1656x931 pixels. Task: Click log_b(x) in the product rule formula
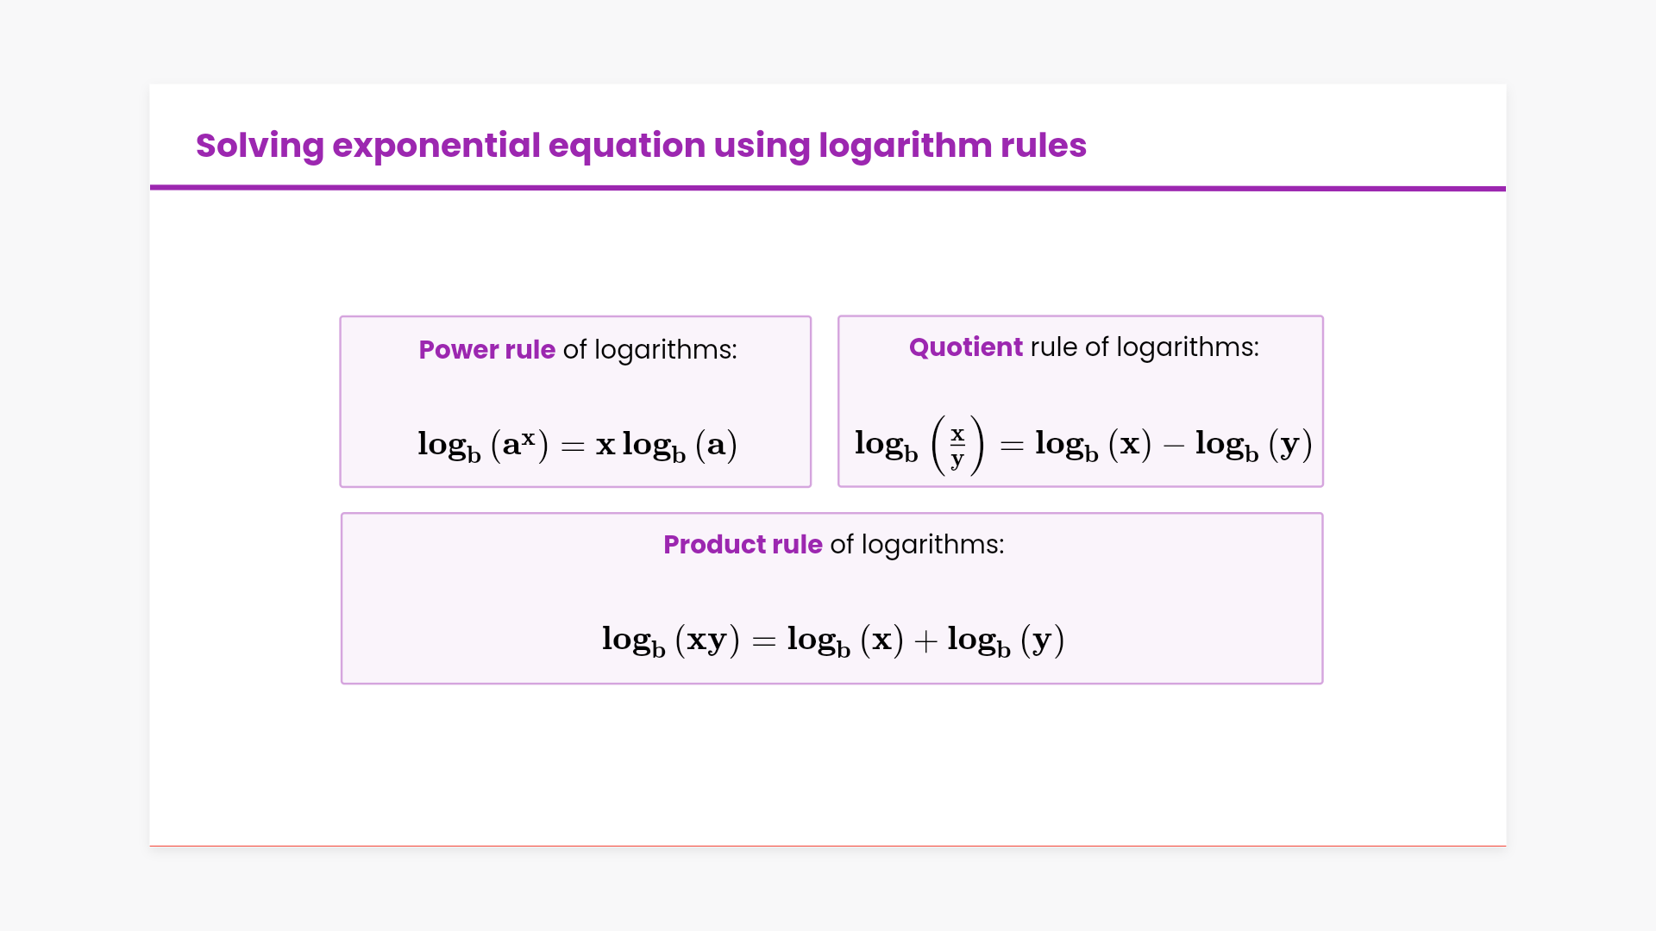[x=845, y=640]
